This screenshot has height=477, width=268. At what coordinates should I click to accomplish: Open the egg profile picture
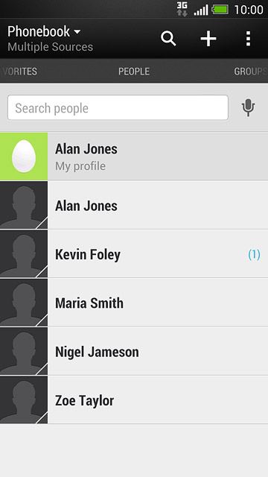click(x=24, y=157)
